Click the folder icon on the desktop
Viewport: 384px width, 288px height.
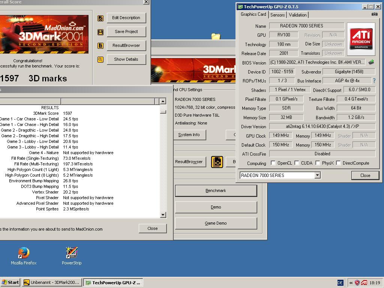click(216, 36)
